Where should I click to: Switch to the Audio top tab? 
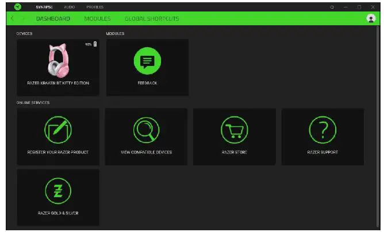click(x=70, y=7)
